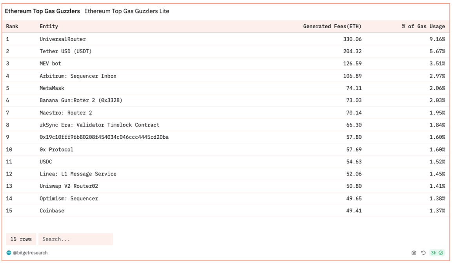
Task: Open the @bitgetresearch profile link
Action: coord(30,253)
